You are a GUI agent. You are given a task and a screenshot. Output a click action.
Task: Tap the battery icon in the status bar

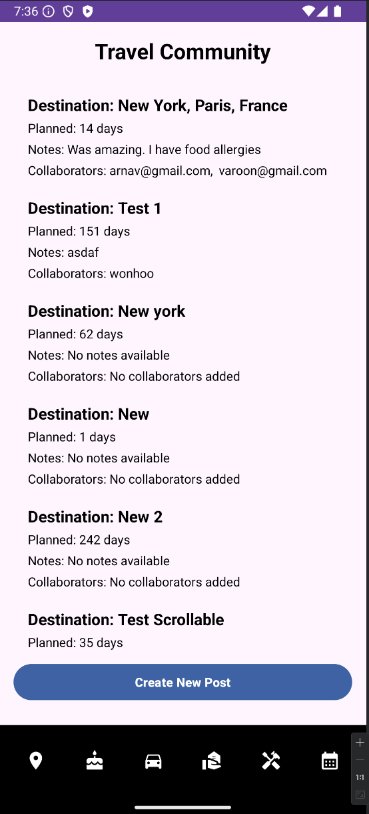click(338, 11)
